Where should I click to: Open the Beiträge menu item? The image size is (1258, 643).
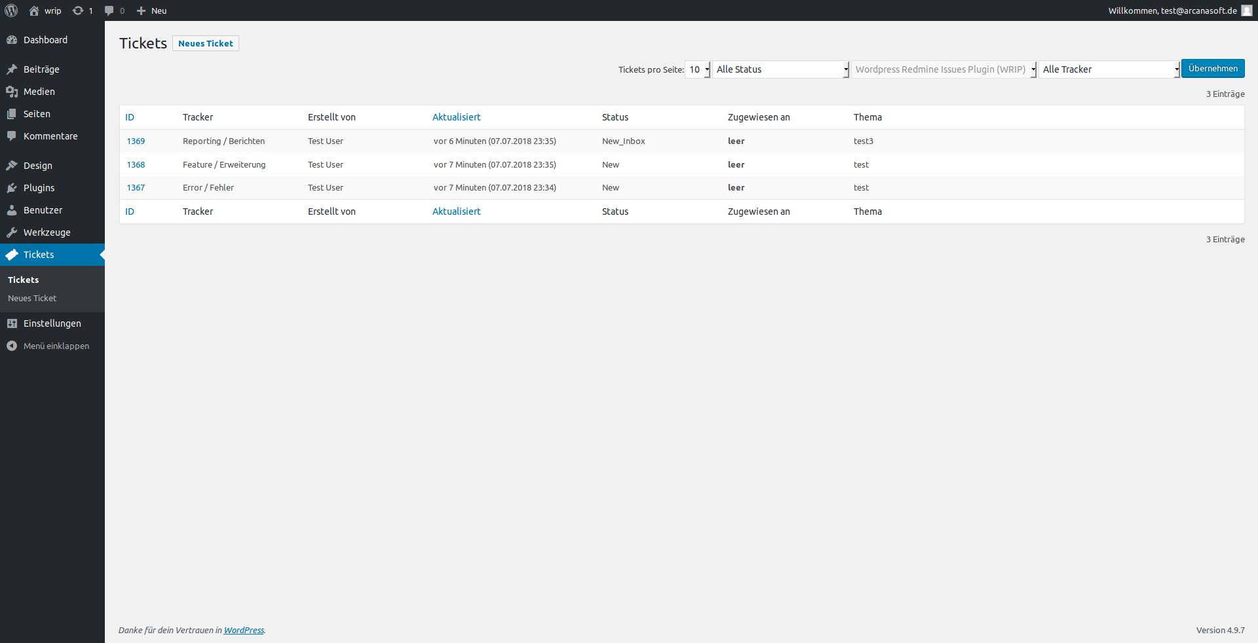[52, 69]
